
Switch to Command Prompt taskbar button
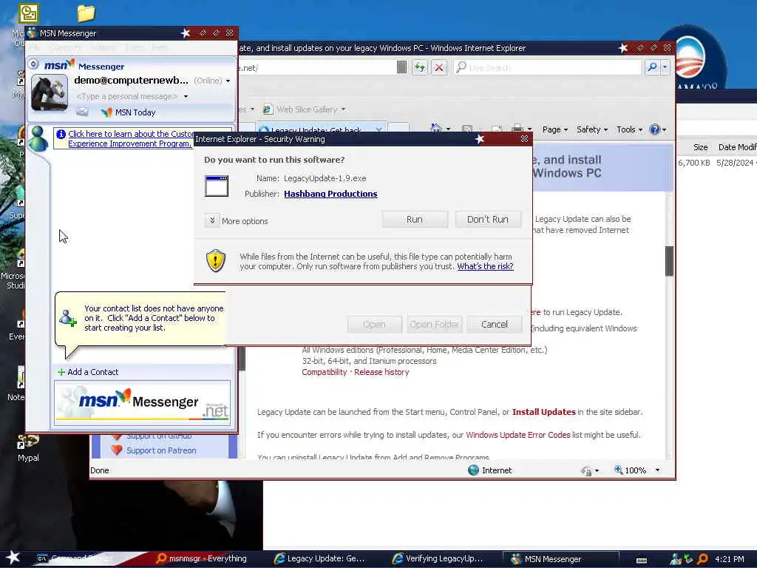[76, 558]
